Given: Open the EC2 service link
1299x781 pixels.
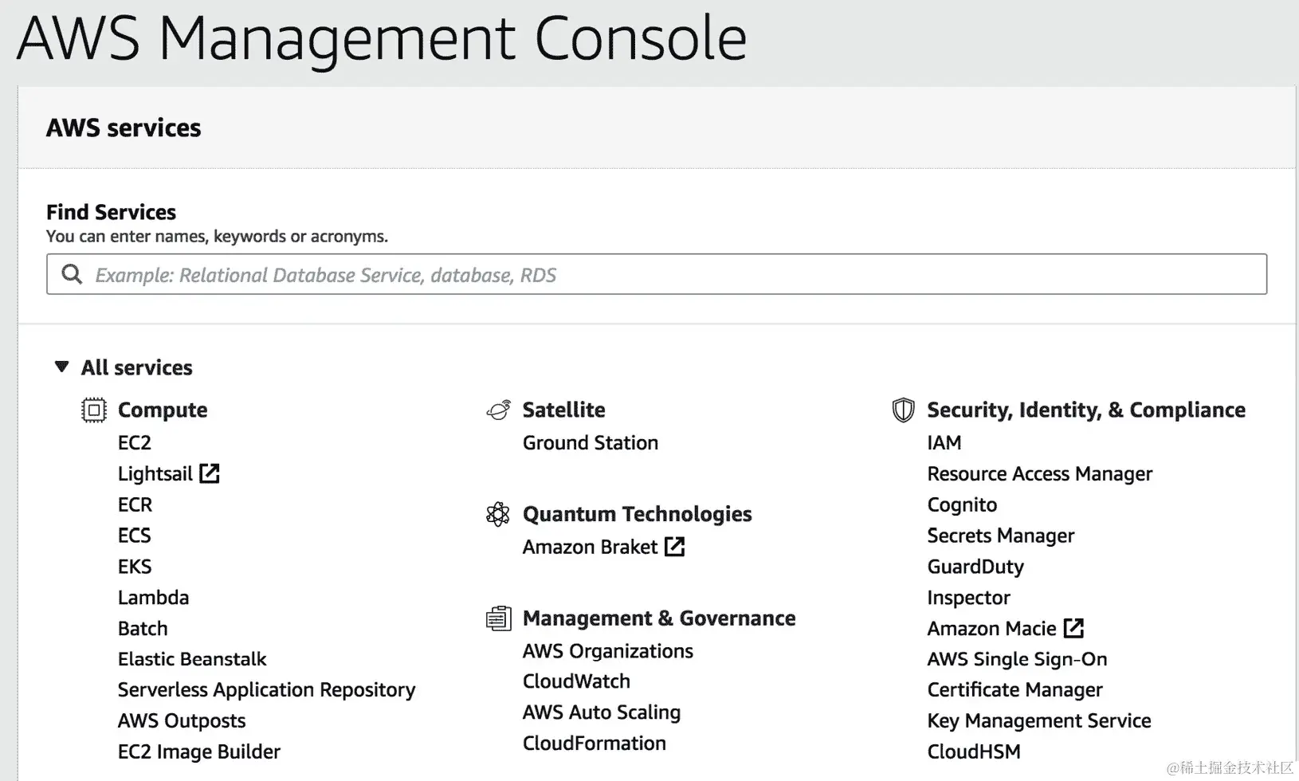Looking at the screenshot, I should click(135, 442).
